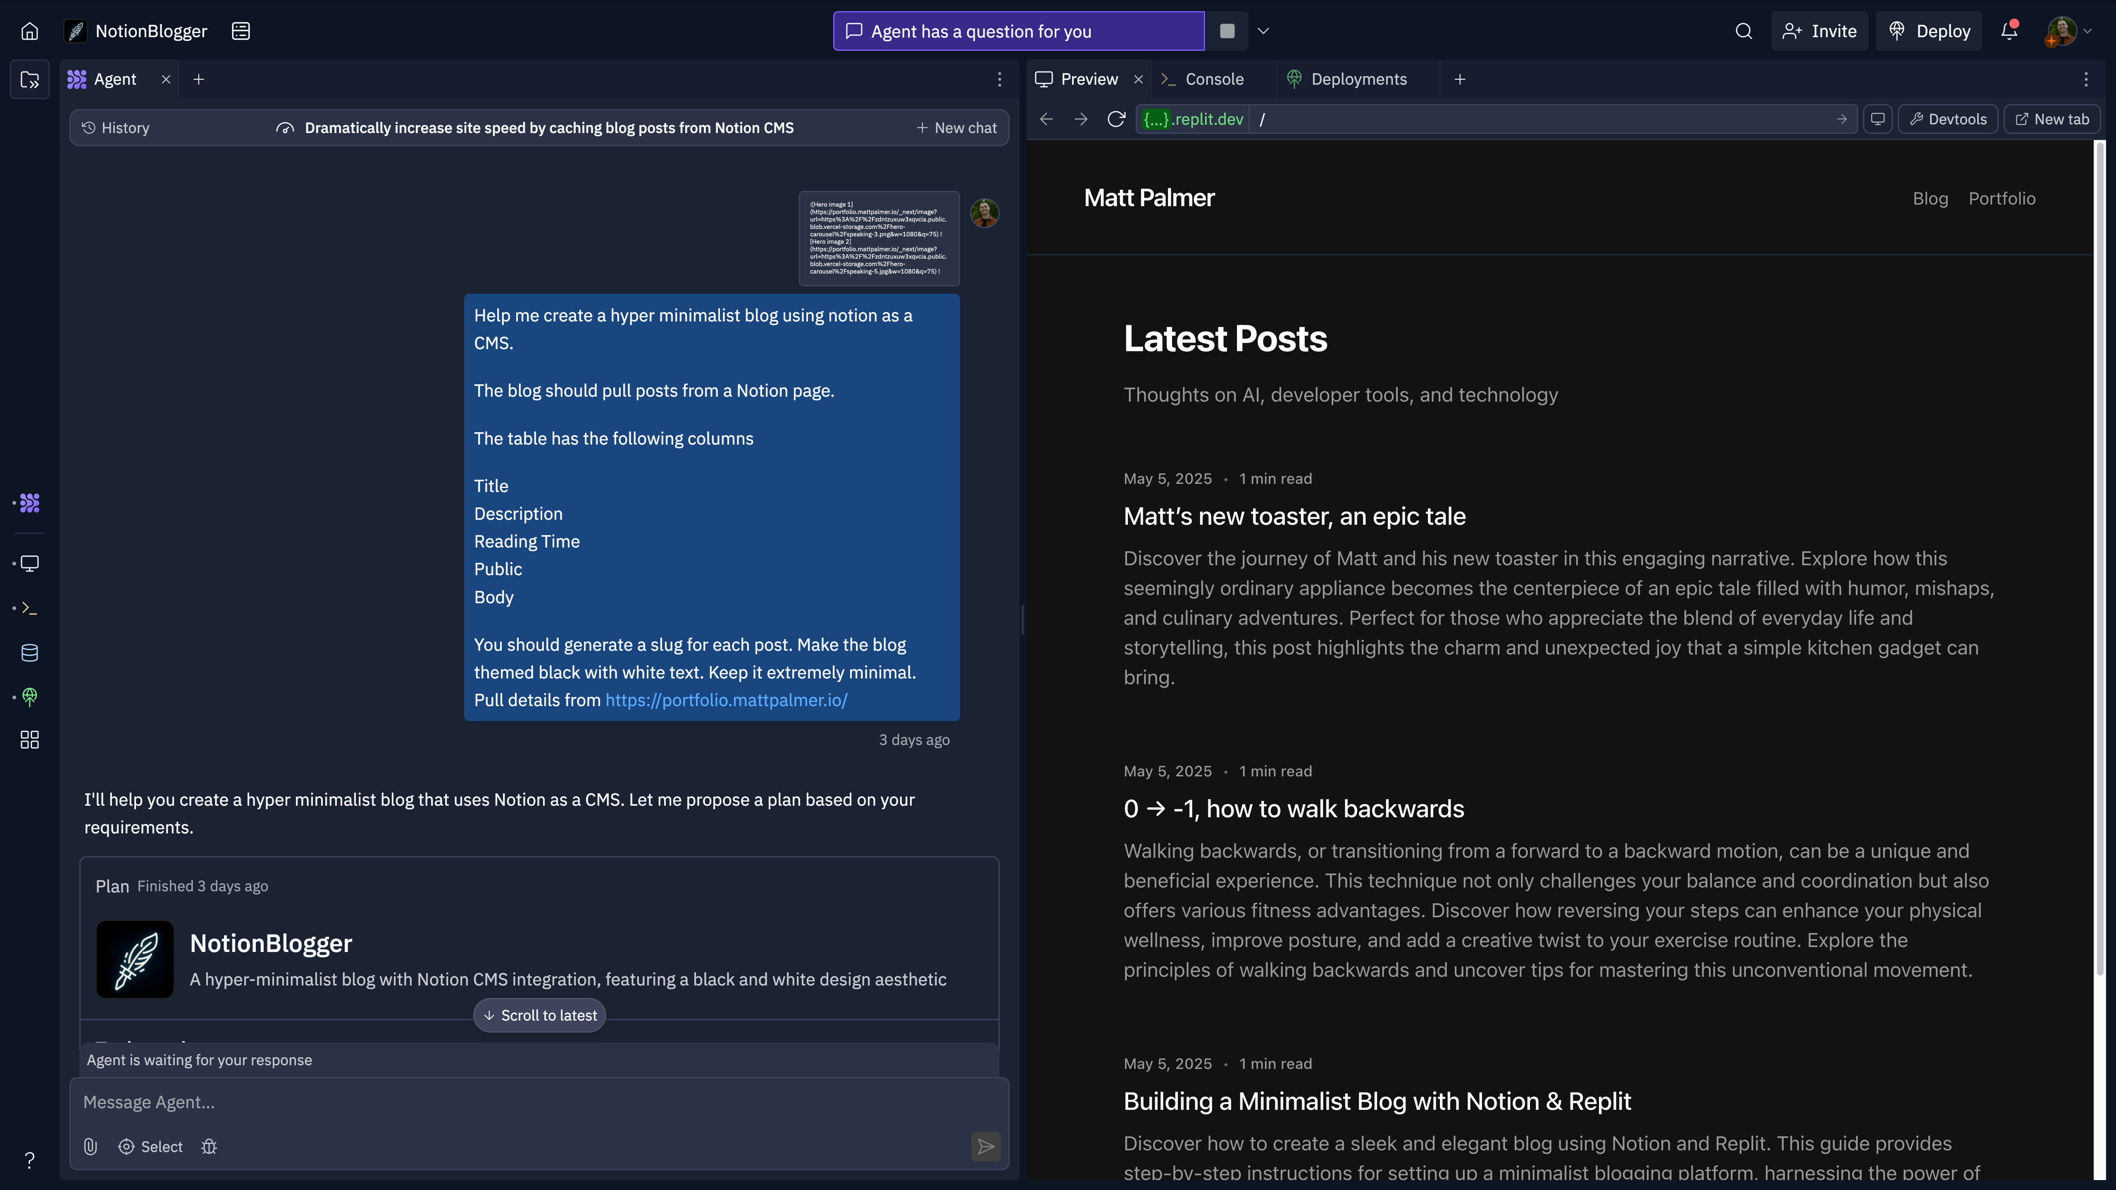Screen dimensions: 2116x1190
Task: Click the Deploy button
Action: point(1929,31)
